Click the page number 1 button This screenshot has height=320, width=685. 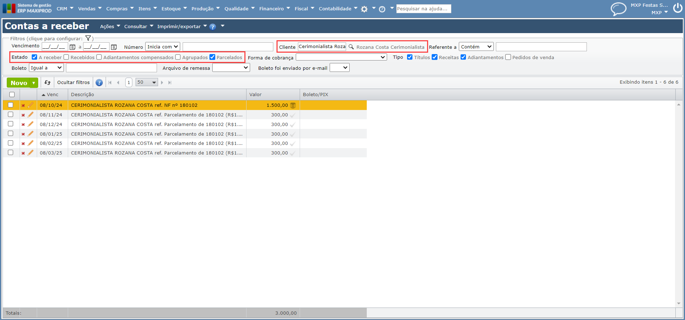point(129,83)
